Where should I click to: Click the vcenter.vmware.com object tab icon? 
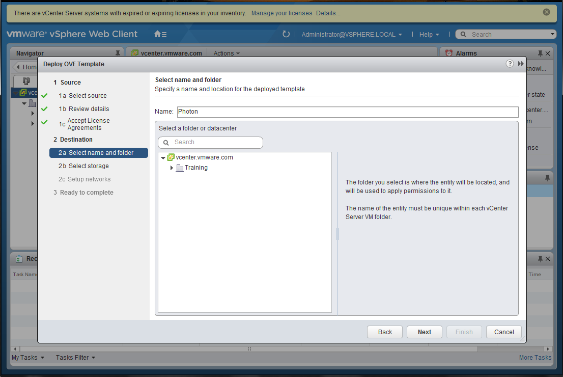(135, 53)
